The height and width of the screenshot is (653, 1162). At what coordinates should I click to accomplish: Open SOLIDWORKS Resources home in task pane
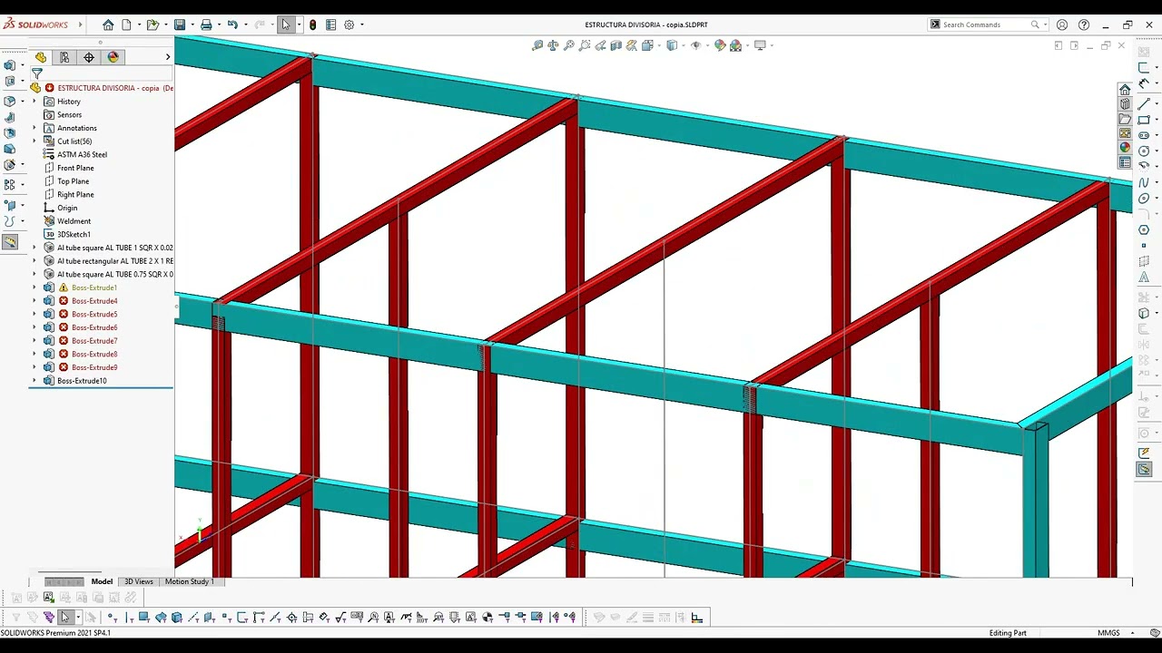[x=1125, y=90]
